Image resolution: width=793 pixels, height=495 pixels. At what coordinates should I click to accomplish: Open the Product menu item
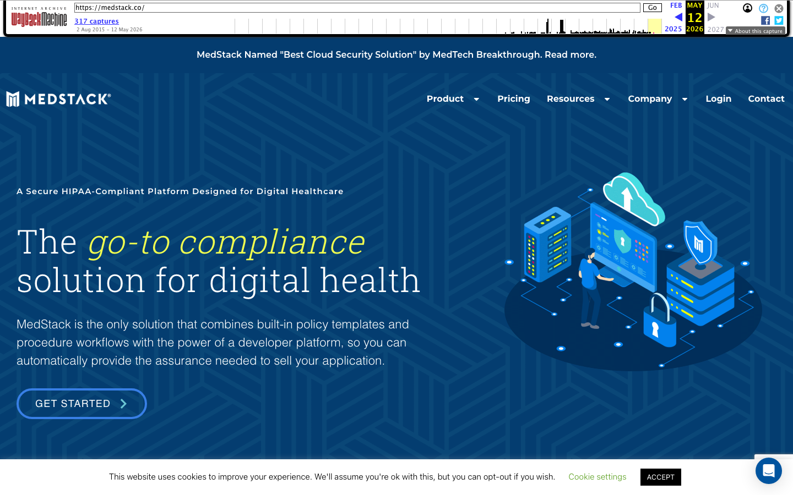pyautogui.click(x=445, y=99)
